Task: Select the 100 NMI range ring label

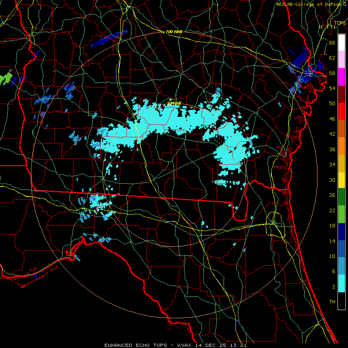Action: [174, 32]
